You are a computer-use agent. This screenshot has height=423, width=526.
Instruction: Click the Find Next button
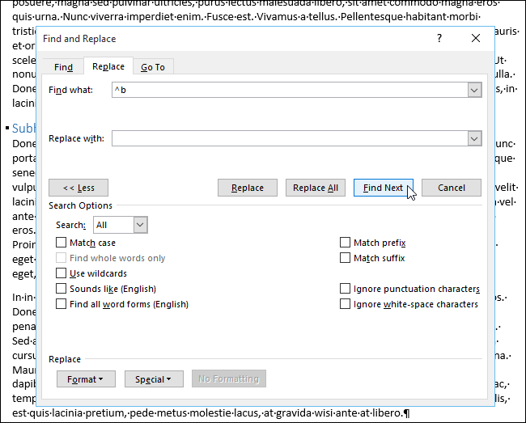point(383,188)
